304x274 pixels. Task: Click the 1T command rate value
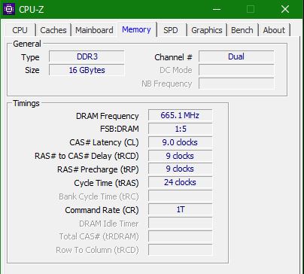[180, 209]
